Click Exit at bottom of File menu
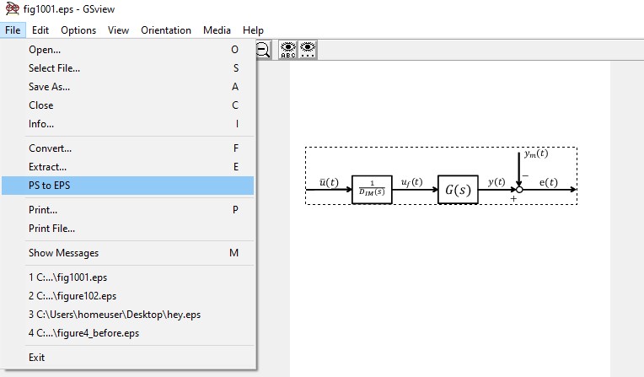This screenshot has height=377, width=644. (x=37, y=358)
